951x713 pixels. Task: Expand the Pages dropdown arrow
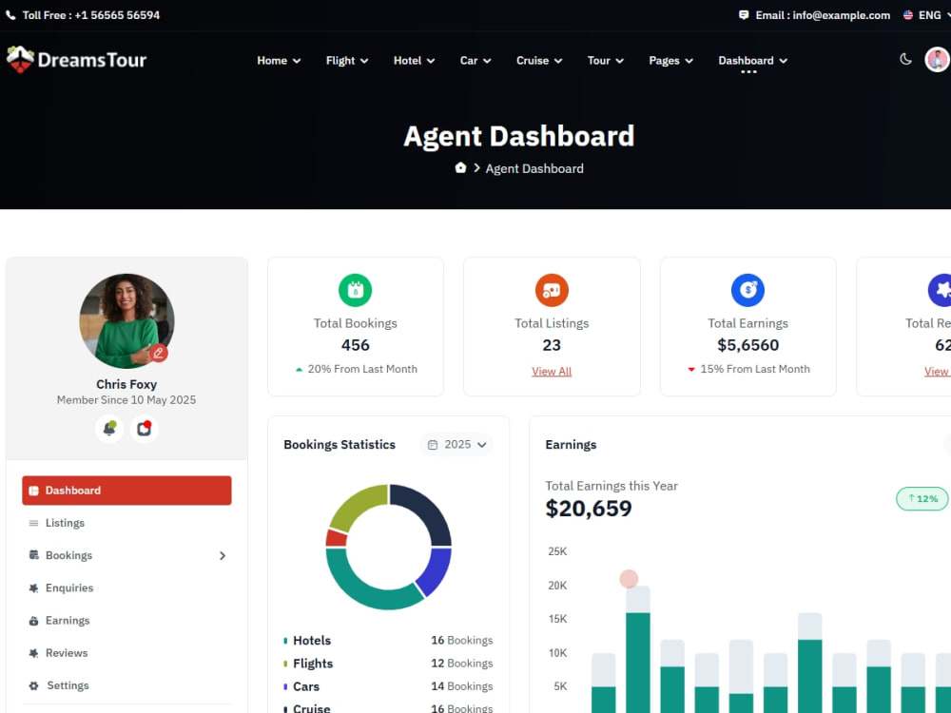point(689,61)
